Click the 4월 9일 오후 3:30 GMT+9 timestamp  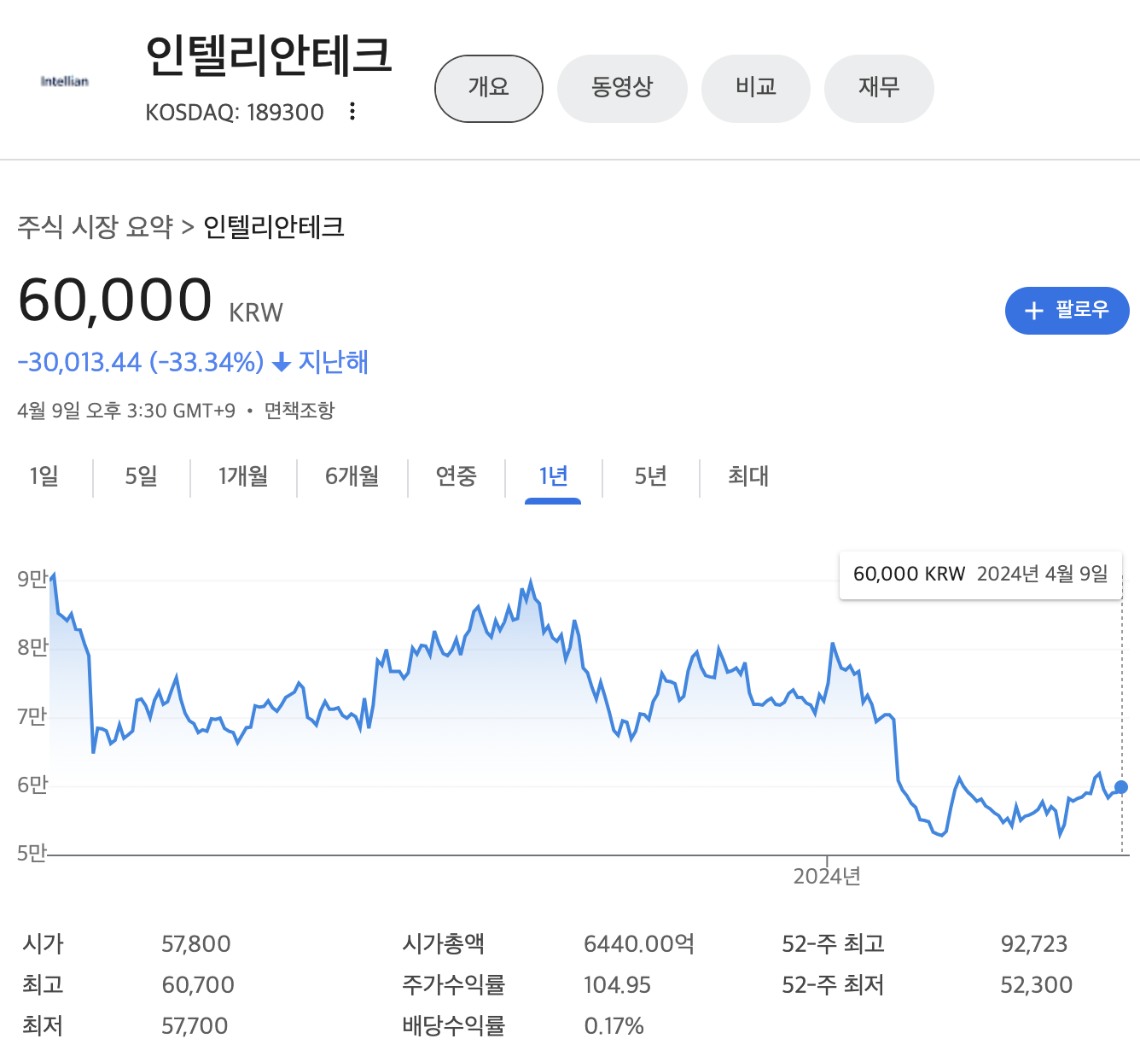pyautogui.click(x=126, y=411)
